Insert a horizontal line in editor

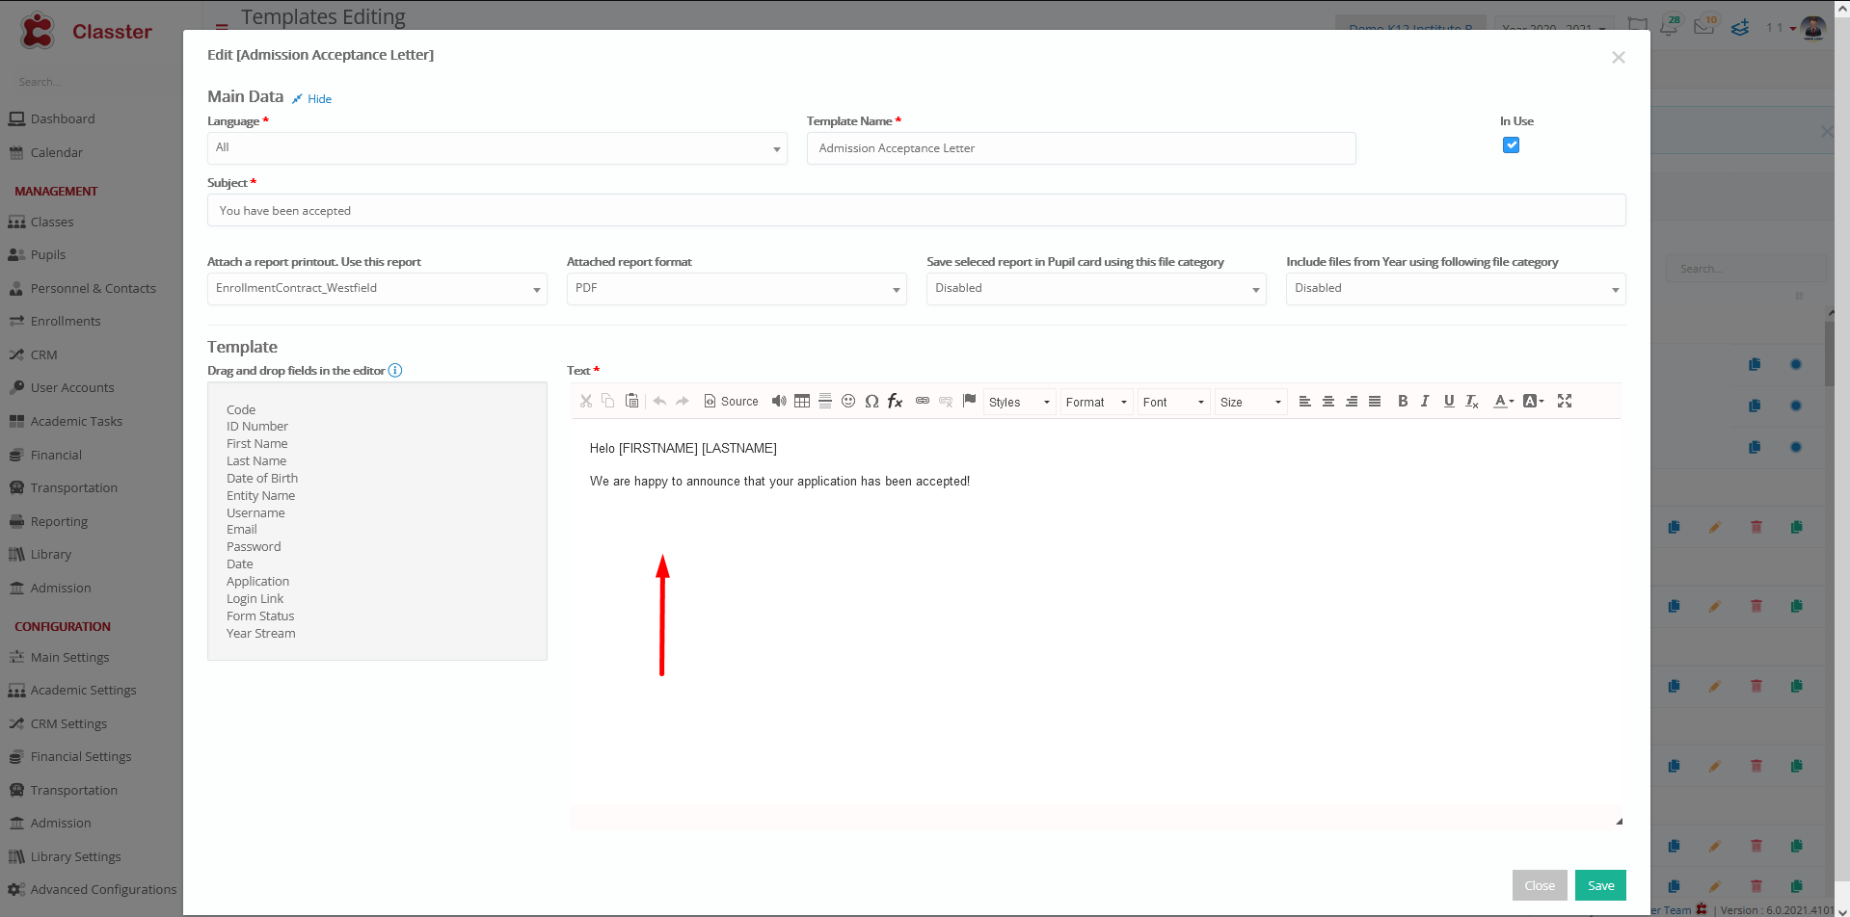pyautogui.click(x=825, y=401)
